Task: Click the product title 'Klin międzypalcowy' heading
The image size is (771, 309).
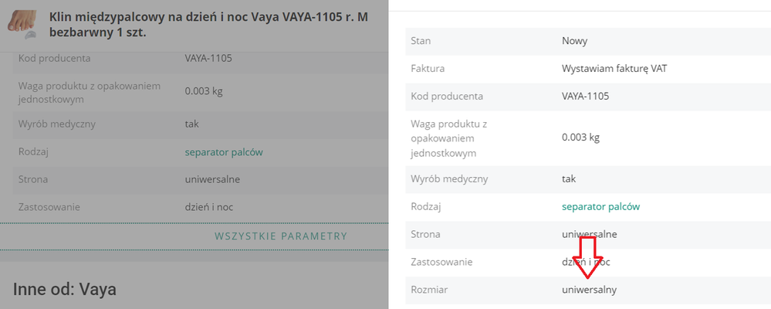Action: 215,24
